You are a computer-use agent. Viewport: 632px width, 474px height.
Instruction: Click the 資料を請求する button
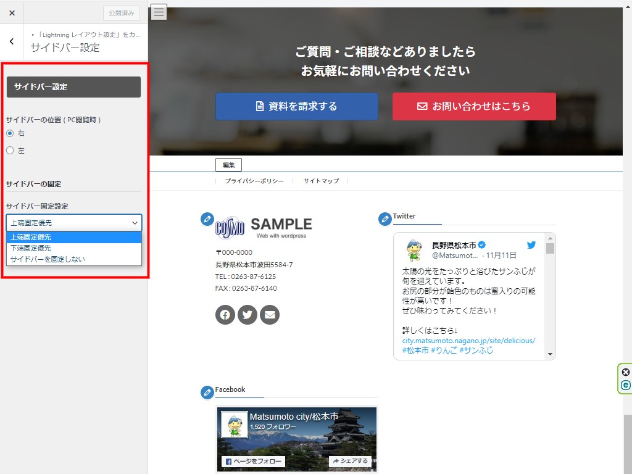pos(296,106)
